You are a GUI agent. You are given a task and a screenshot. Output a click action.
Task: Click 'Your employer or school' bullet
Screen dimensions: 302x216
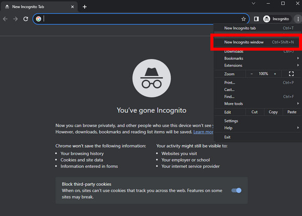point(186,160)
